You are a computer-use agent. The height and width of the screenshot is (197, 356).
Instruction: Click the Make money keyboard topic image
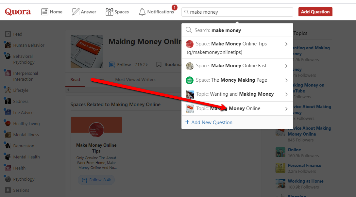(x=87, y=52)
